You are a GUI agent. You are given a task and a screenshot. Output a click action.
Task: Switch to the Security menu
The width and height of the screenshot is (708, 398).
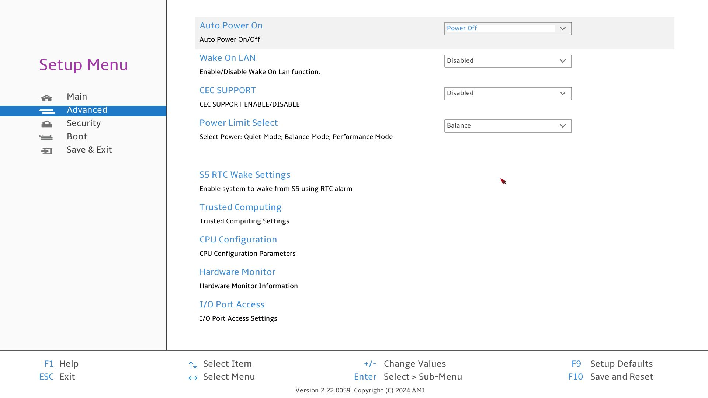point(84,123)
